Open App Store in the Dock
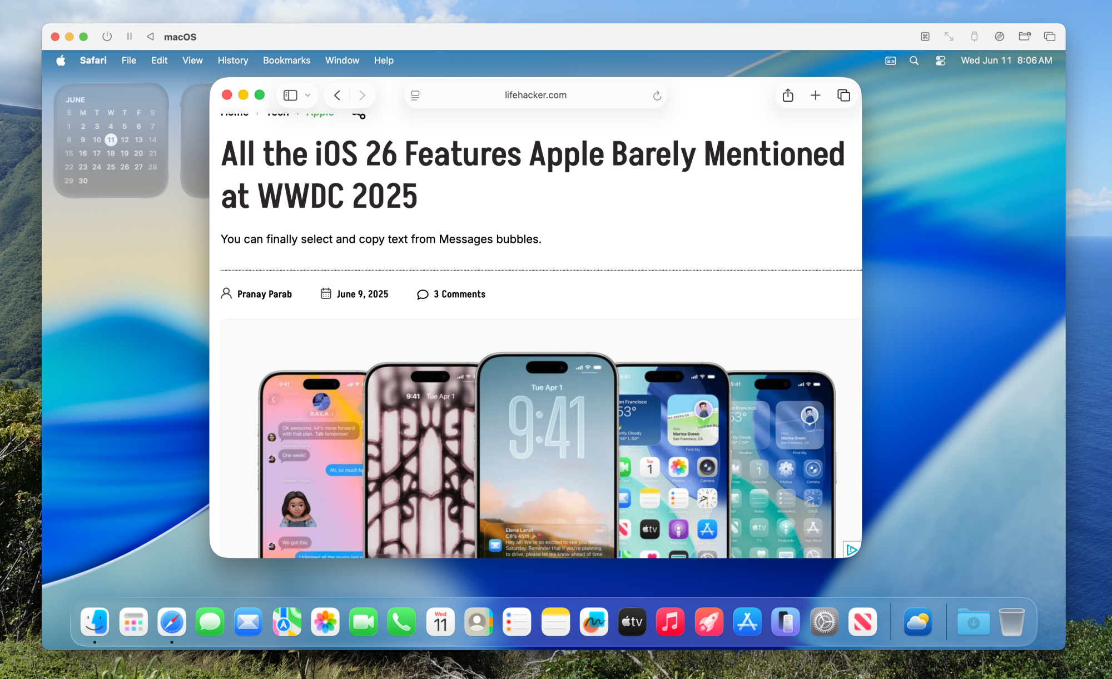This screenshot has height=679, width=1112. click(x=747, y=622)
